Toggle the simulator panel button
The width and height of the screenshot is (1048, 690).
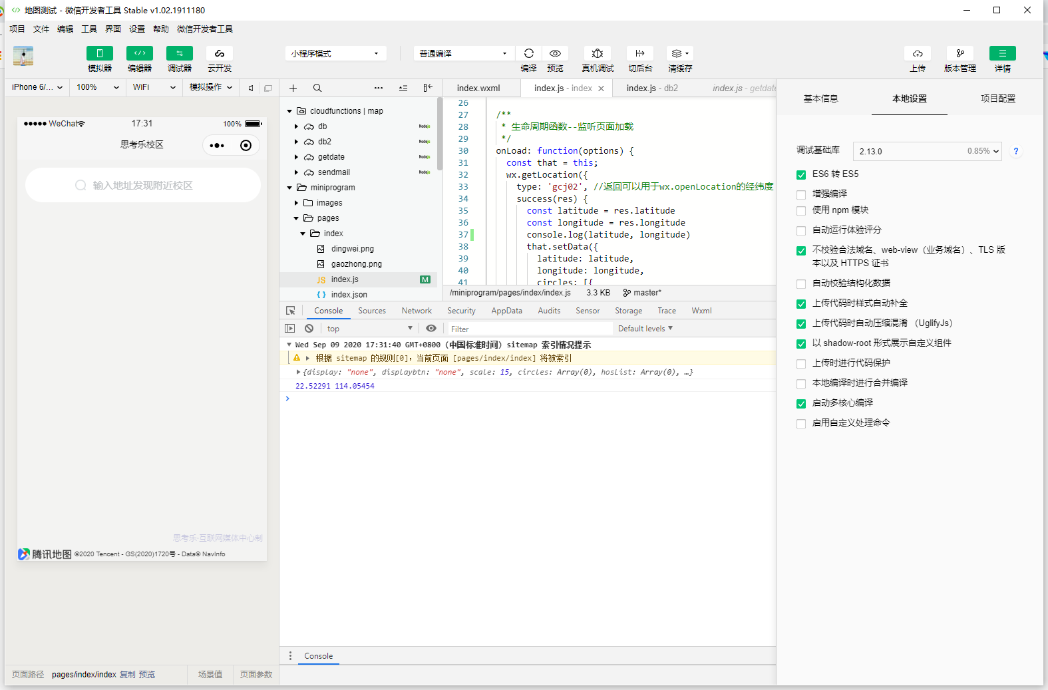click(x=100, y=53)
